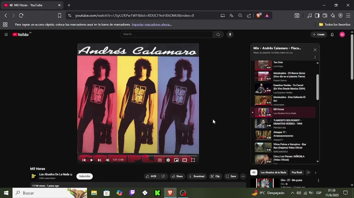Open Ciro - 27 - Me gusta video
Screen dimensions: 354x198
(x=291, y=180)
